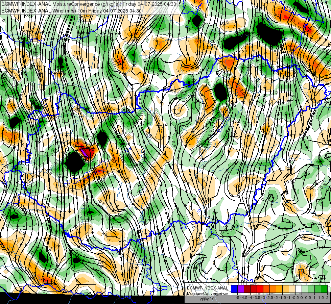Click the '-2.5' legend tick label
The image size is (331, 304).
pyautogui.click(x=269, y=298)
